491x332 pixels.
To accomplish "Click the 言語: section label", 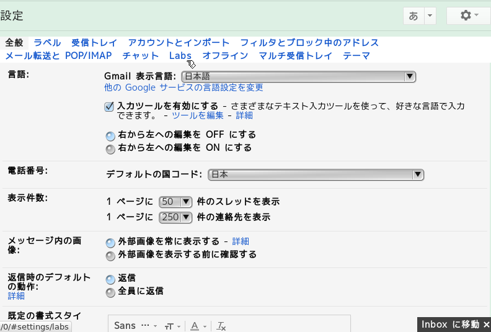I will (x=18, y=74).
